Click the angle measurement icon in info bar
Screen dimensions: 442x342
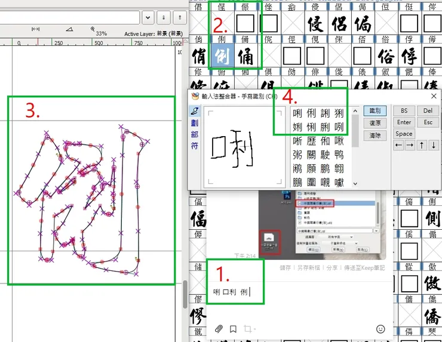tap(69, 29)
